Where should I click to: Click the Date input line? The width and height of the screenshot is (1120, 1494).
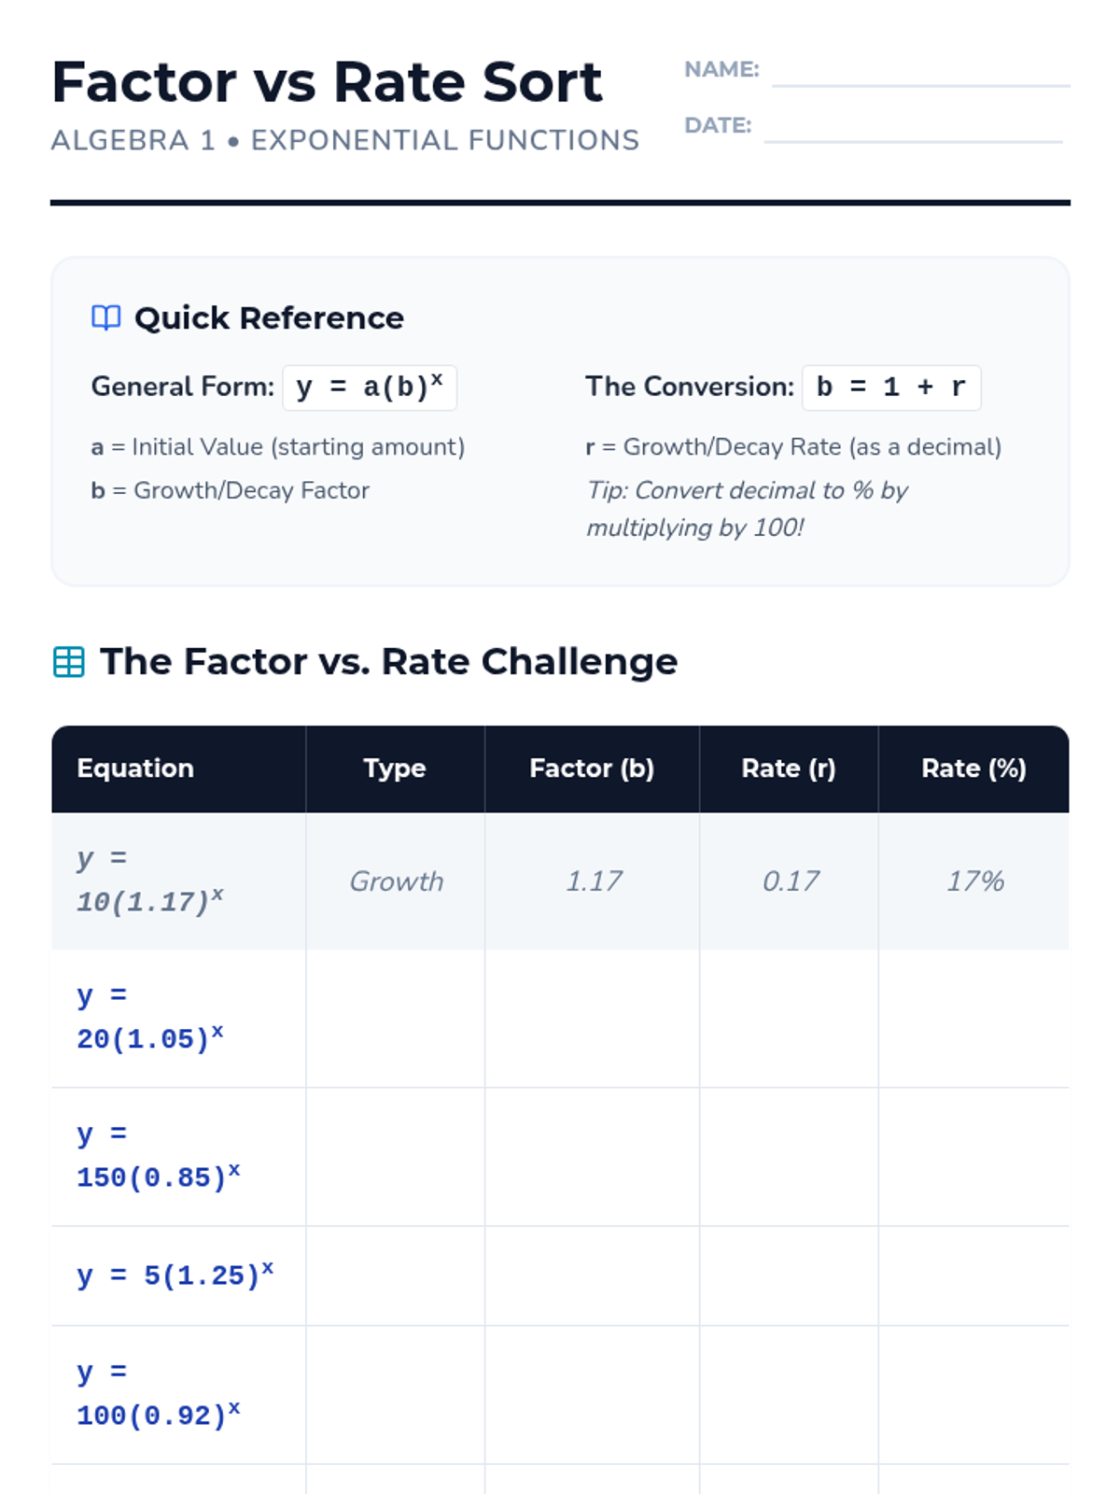click(x=913, y=129)
